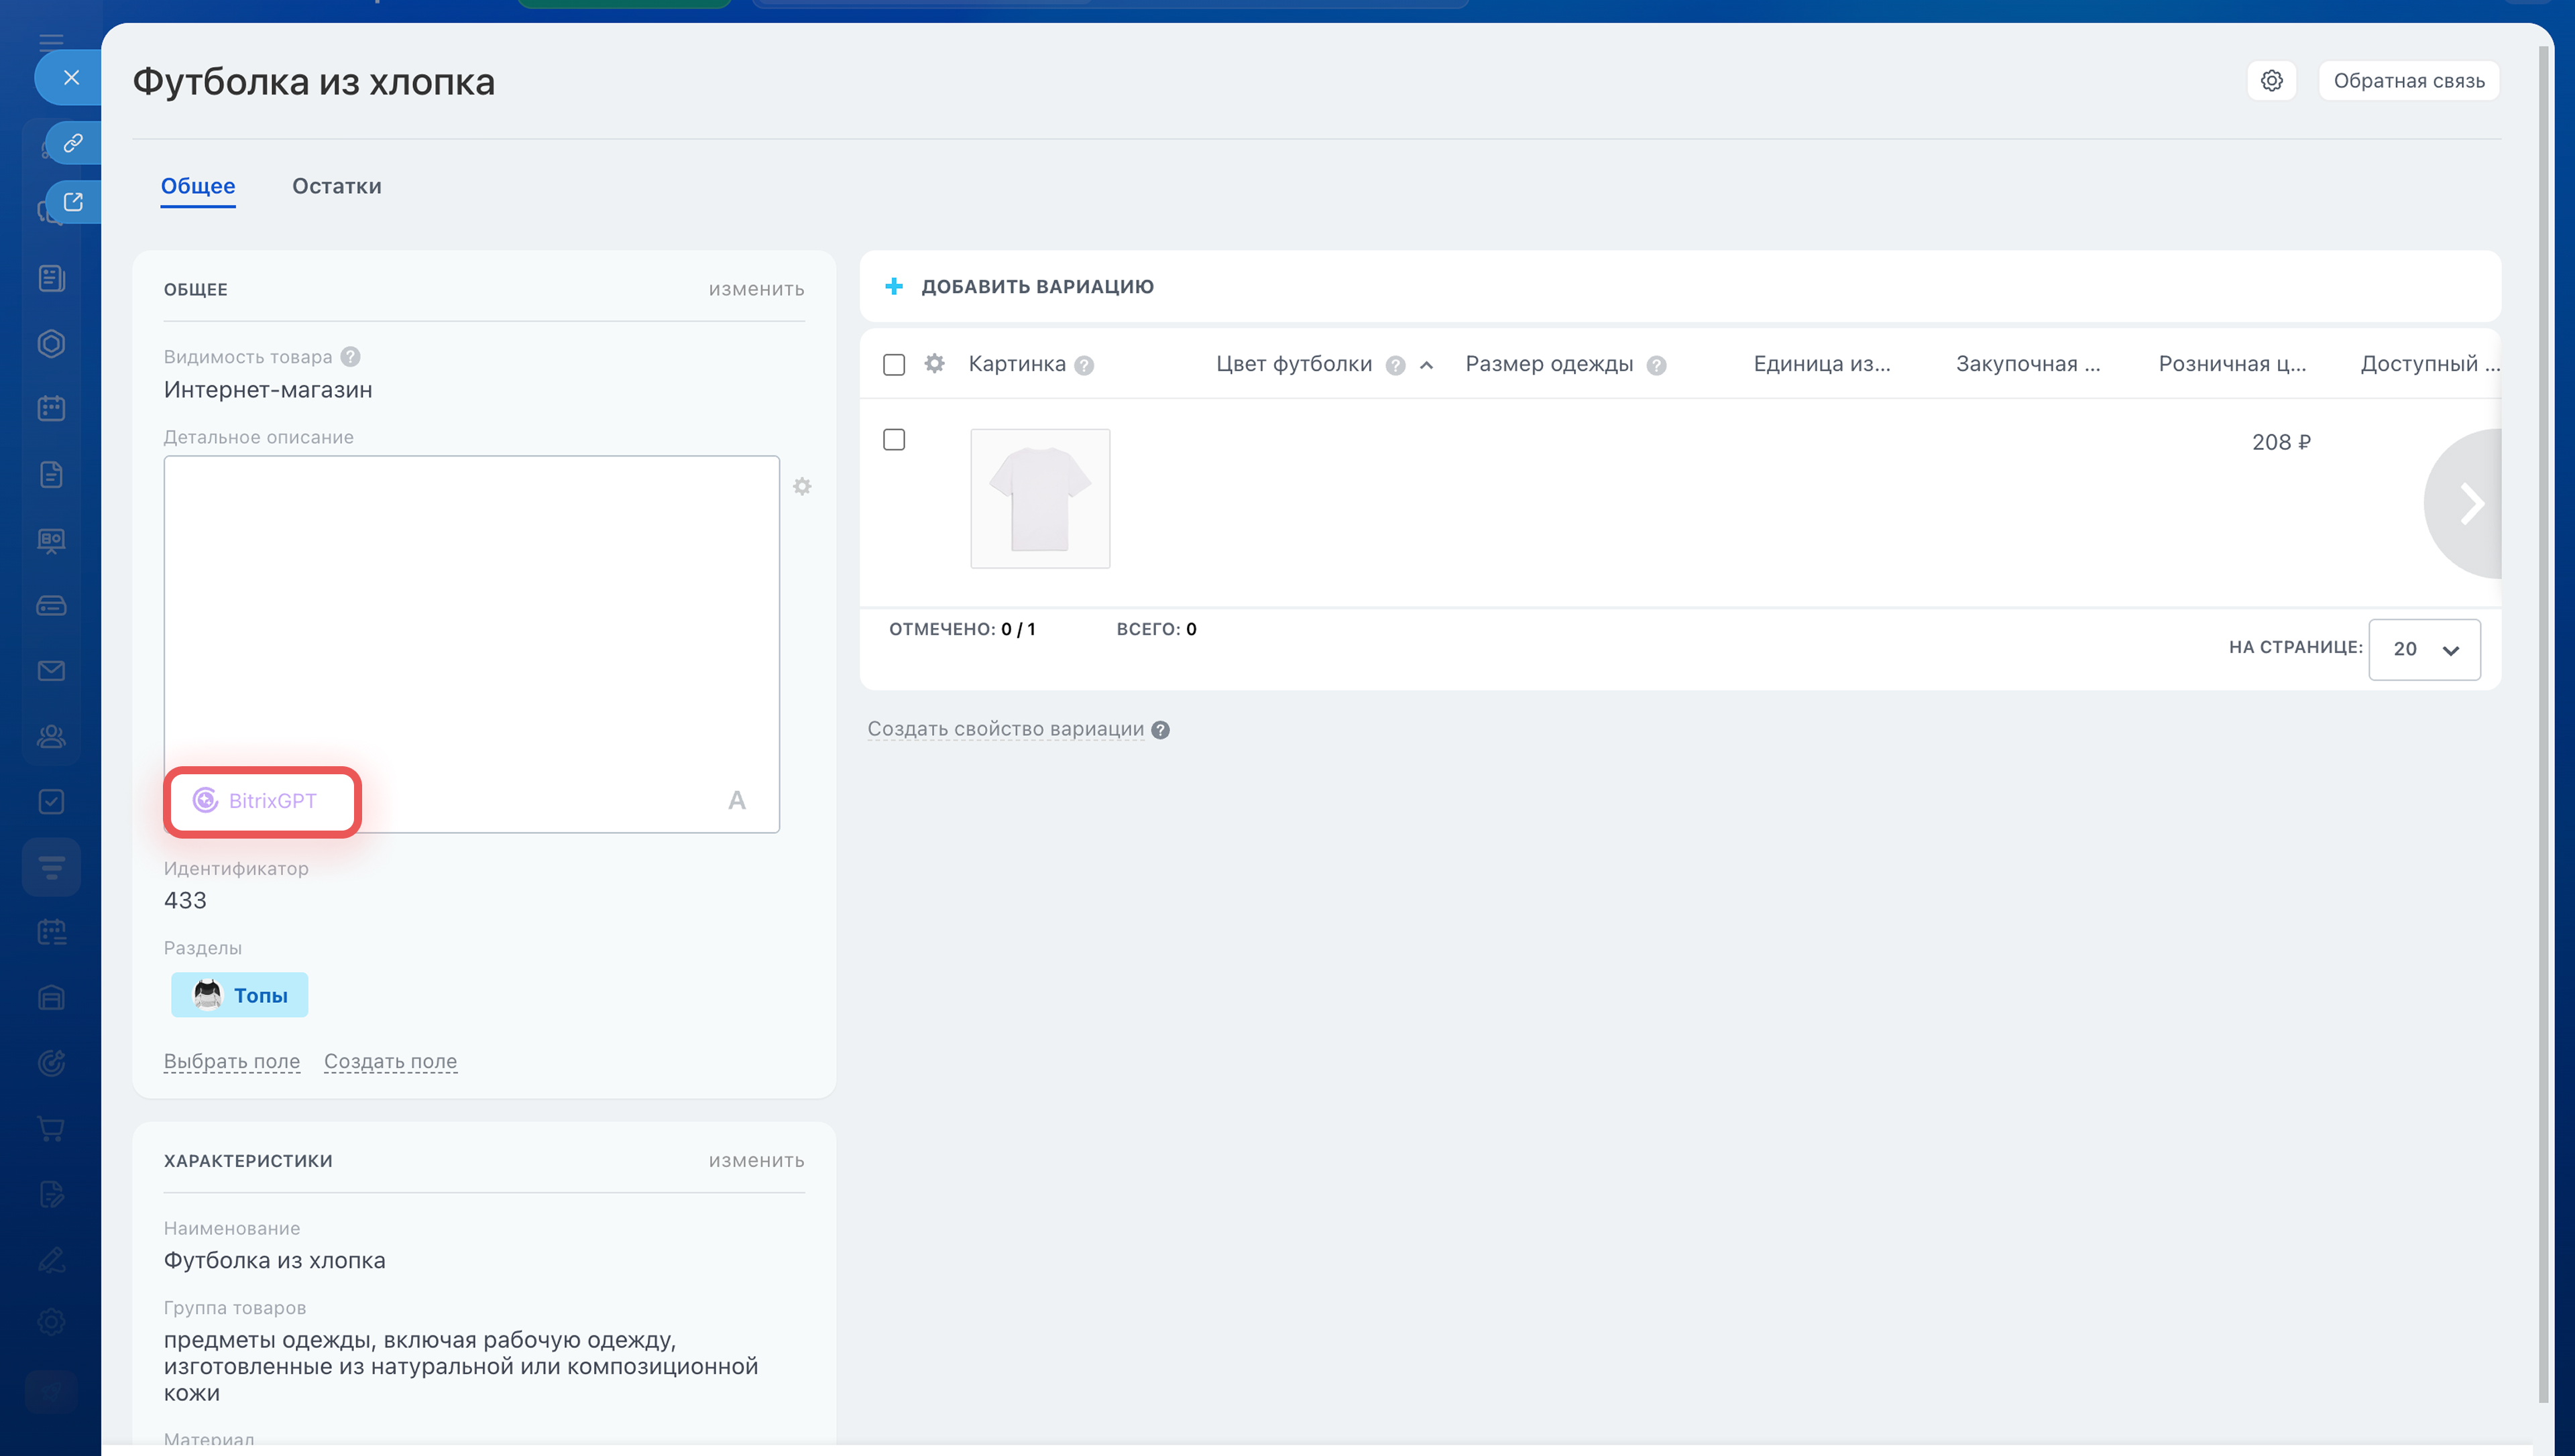
Task: Click the text formatting A icon
Action: (x=737, y=801)
